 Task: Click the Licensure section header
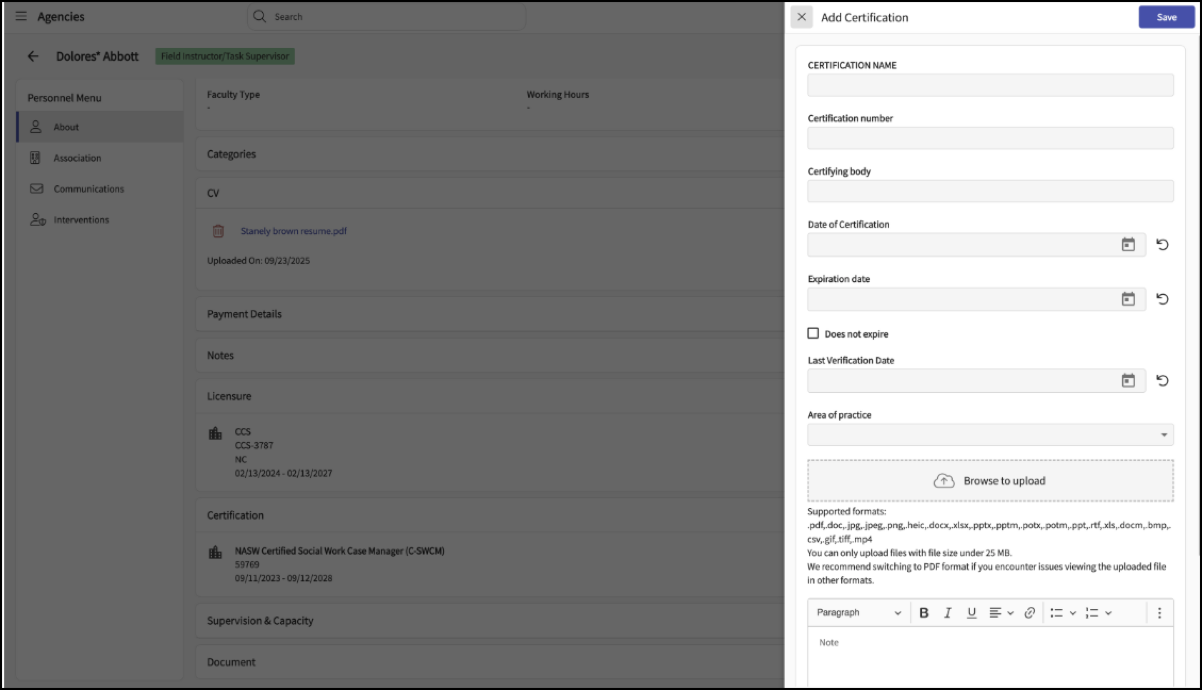[490, 396]
